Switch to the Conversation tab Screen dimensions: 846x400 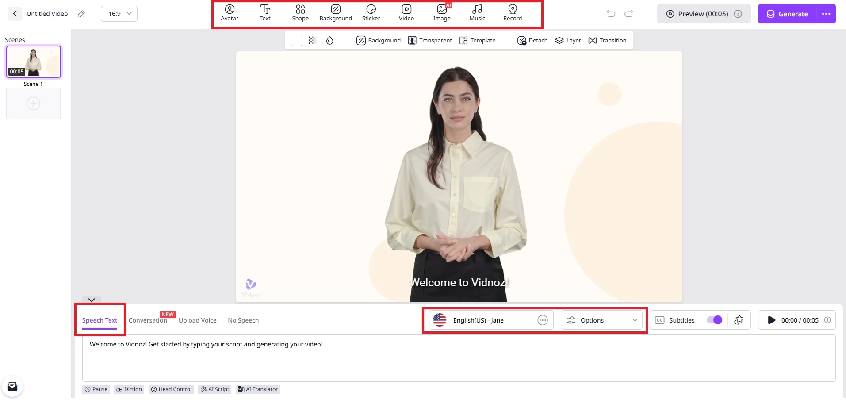pyautogui.click(x=148, y=320)
